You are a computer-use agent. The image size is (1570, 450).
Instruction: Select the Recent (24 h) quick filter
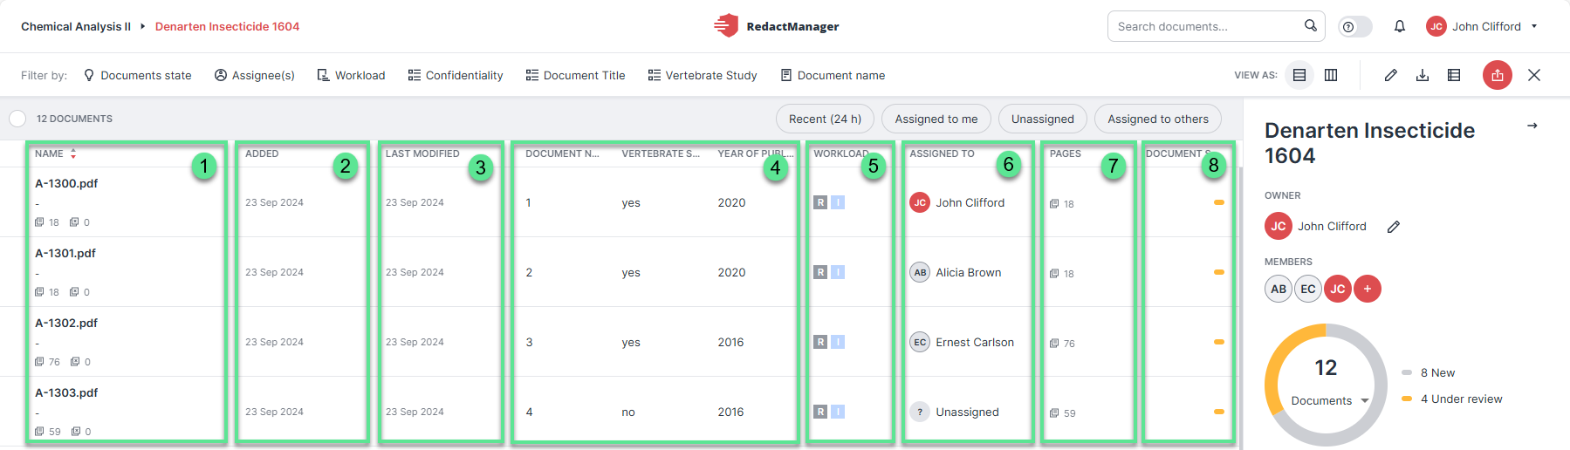pos(825,119)
